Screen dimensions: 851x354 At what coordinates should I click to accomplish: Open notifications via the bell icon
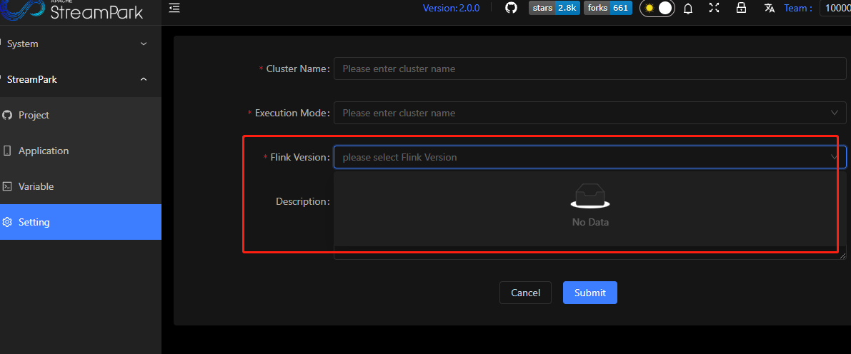688,8
